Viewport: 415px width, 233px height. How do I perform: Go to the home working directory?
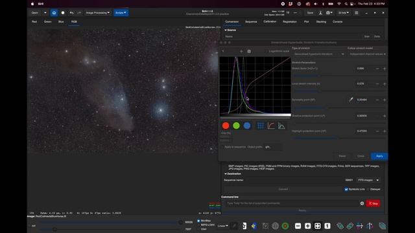click(54, 13)
